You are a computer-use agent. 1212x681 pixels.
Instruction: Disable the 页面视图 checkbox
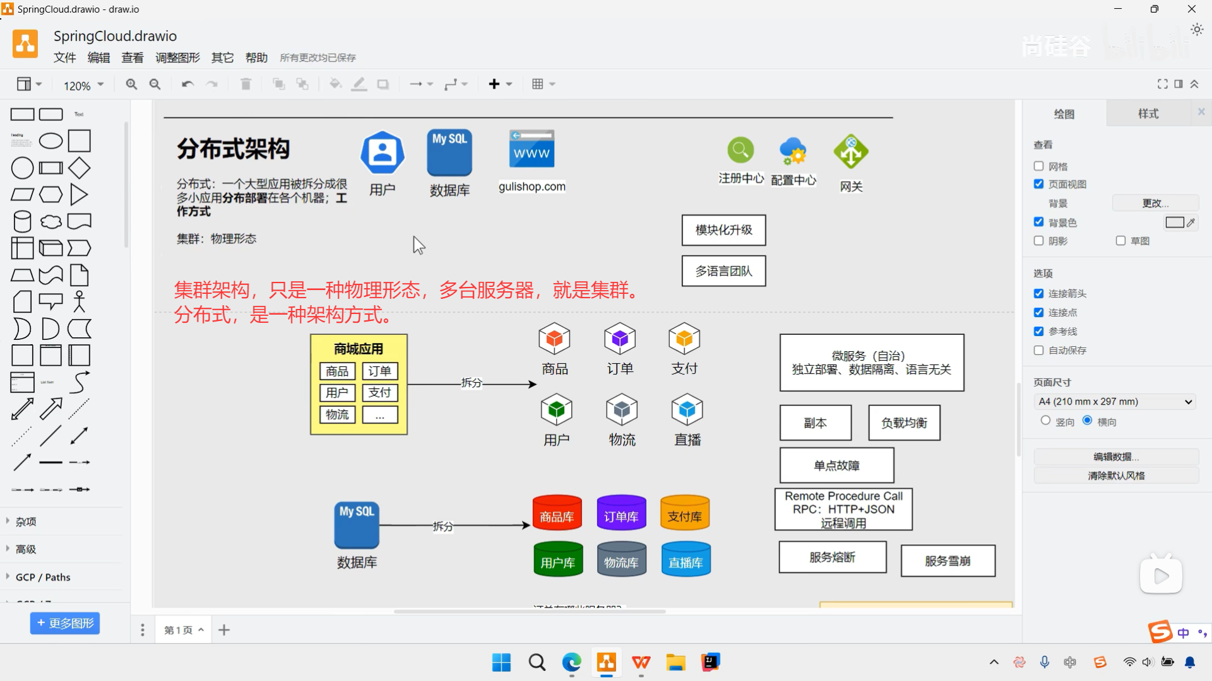(x=1038, y=183)
